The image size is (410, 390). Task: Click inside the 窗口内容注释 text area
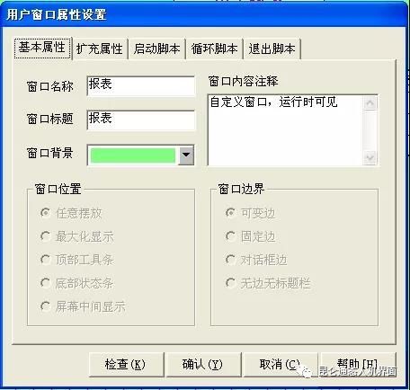pos(285,130)
